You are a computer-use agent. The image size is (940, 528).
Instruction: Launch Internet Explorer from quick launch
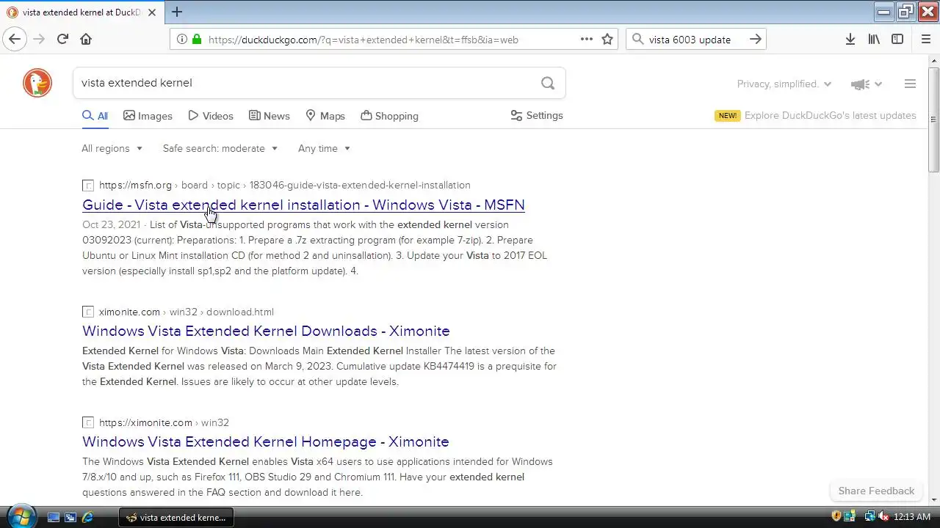pyautogui.click(x=87, y=517)
